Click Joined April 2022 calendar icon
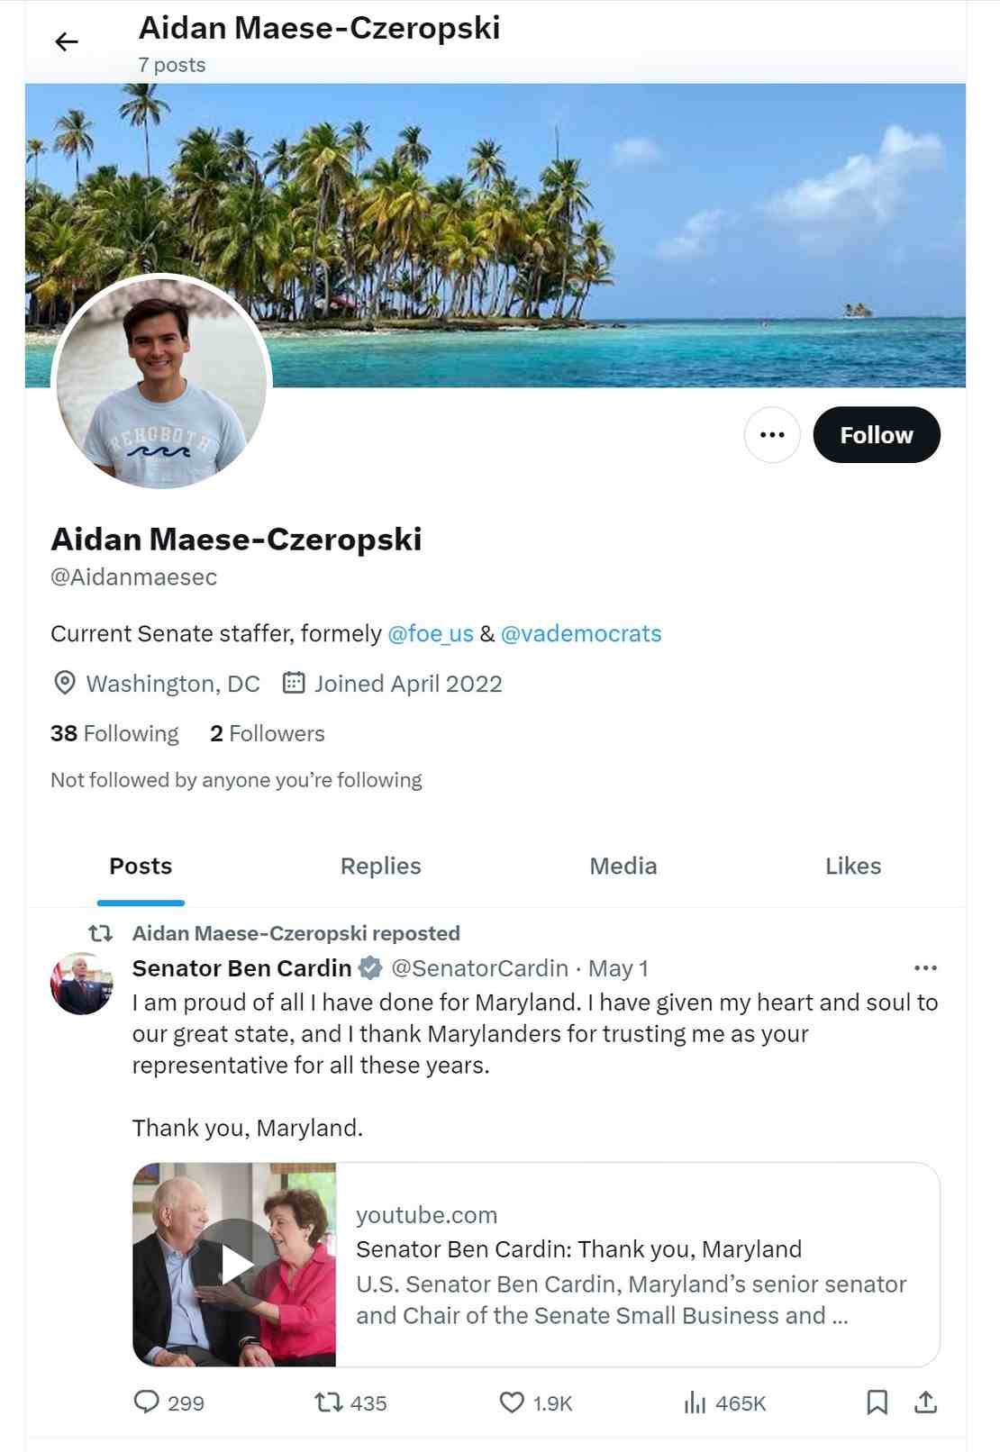The width and height of the screenshot is (1000, 1452). click(293, 683)
